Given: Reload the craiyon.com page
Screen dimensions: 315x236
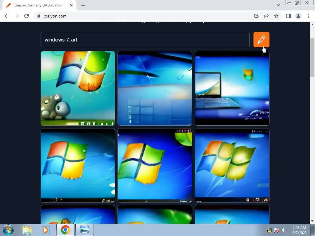Looking at the screenshot, I should [26, 16].
